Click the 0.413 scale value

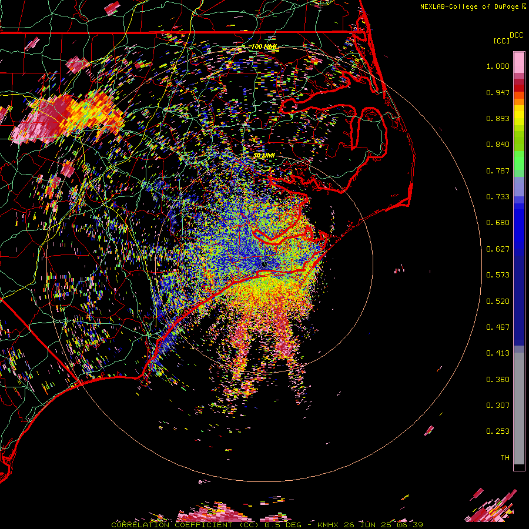click(x=498, y=353)
